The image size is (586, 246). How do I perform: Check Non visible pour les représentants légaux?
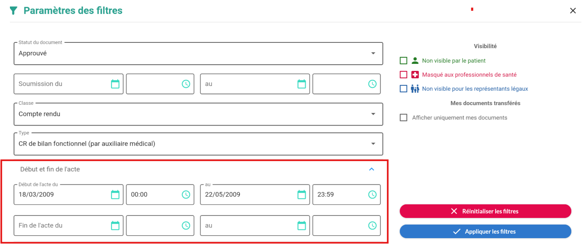(403, 89)
